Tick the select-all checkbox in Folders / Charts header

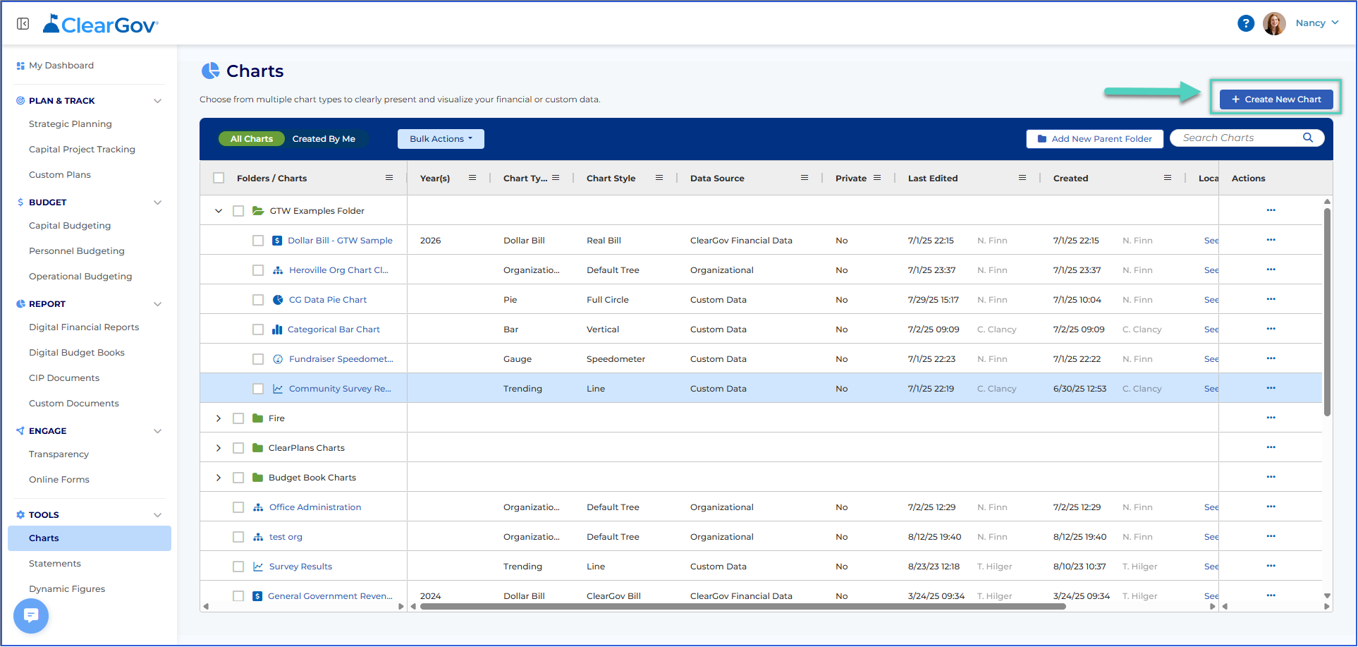219,178
